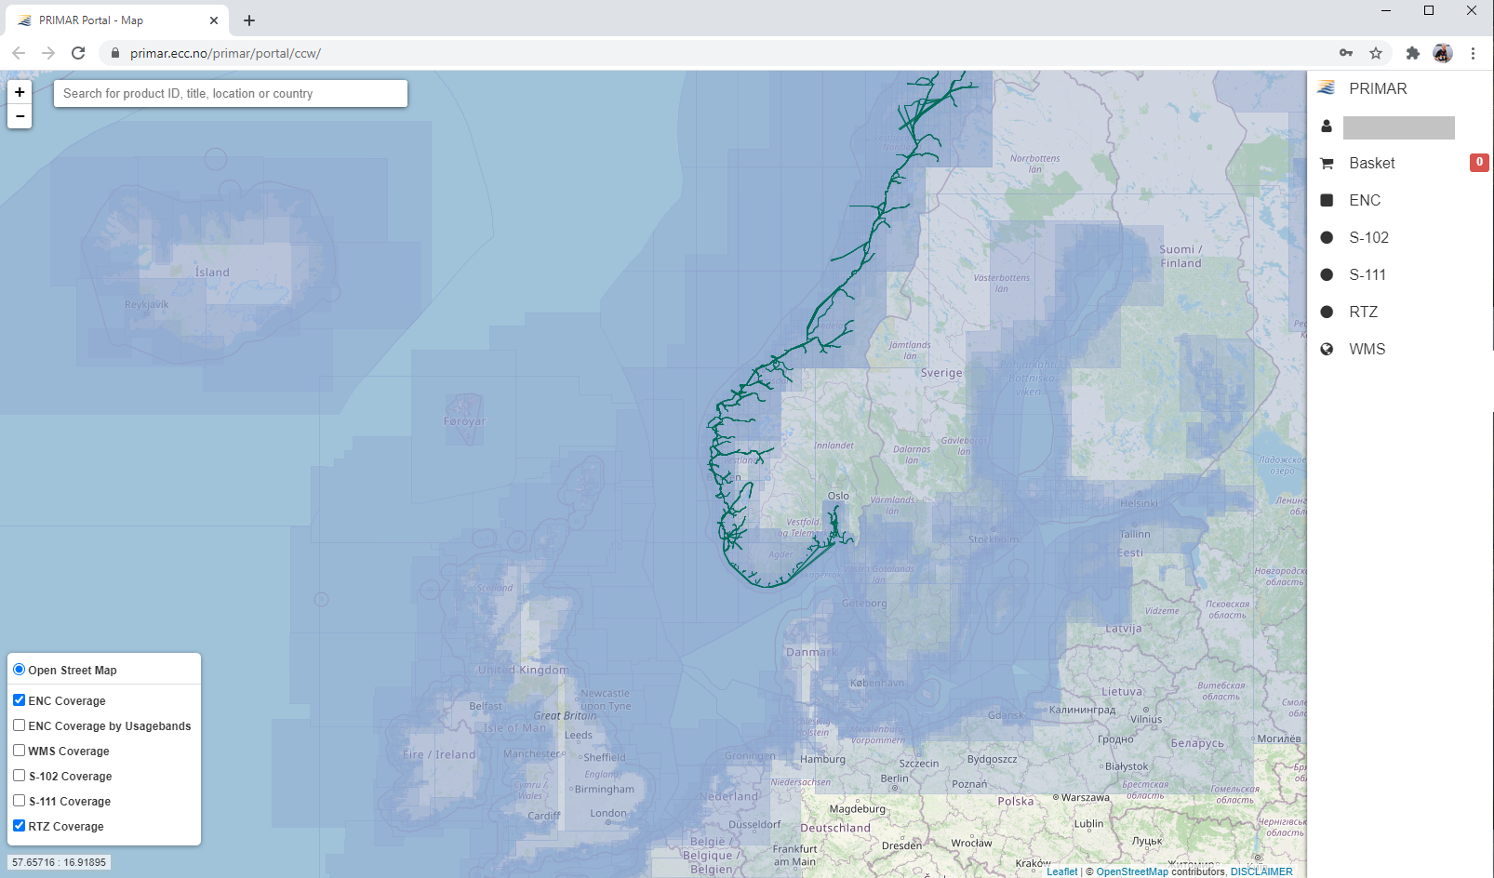Open Chrome three-dot menu
1494x878 pixels.
click(1473, 53)
